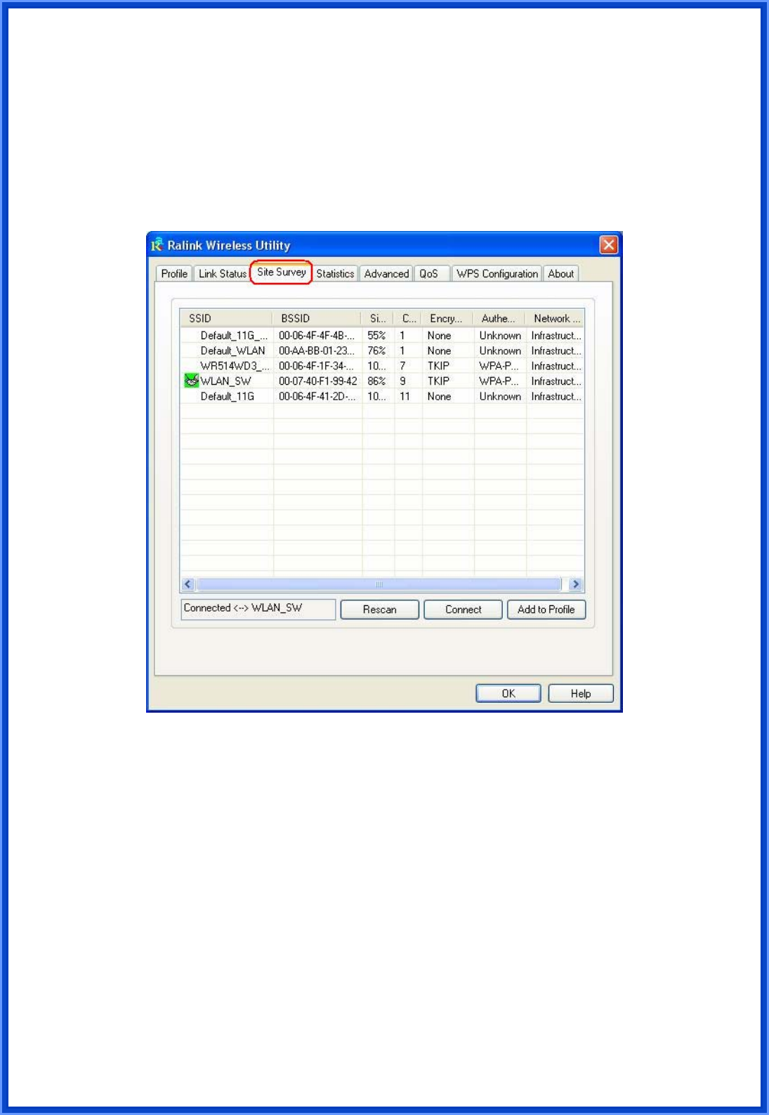The image size is (769, 1115).
Task: Click the right arrow of horizontal scrollbar
Action: point(576,584)
